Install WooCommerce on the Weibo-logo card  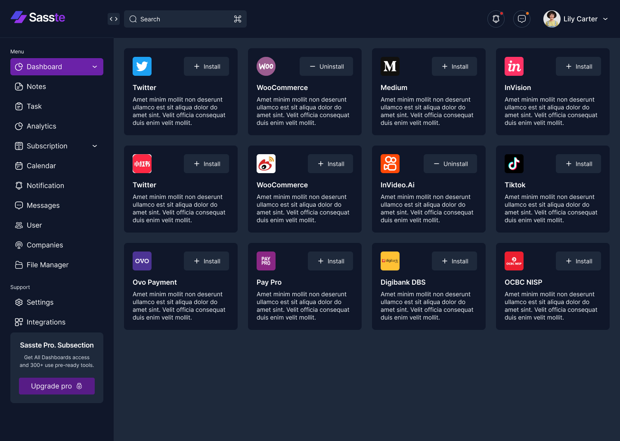(331, 164)
